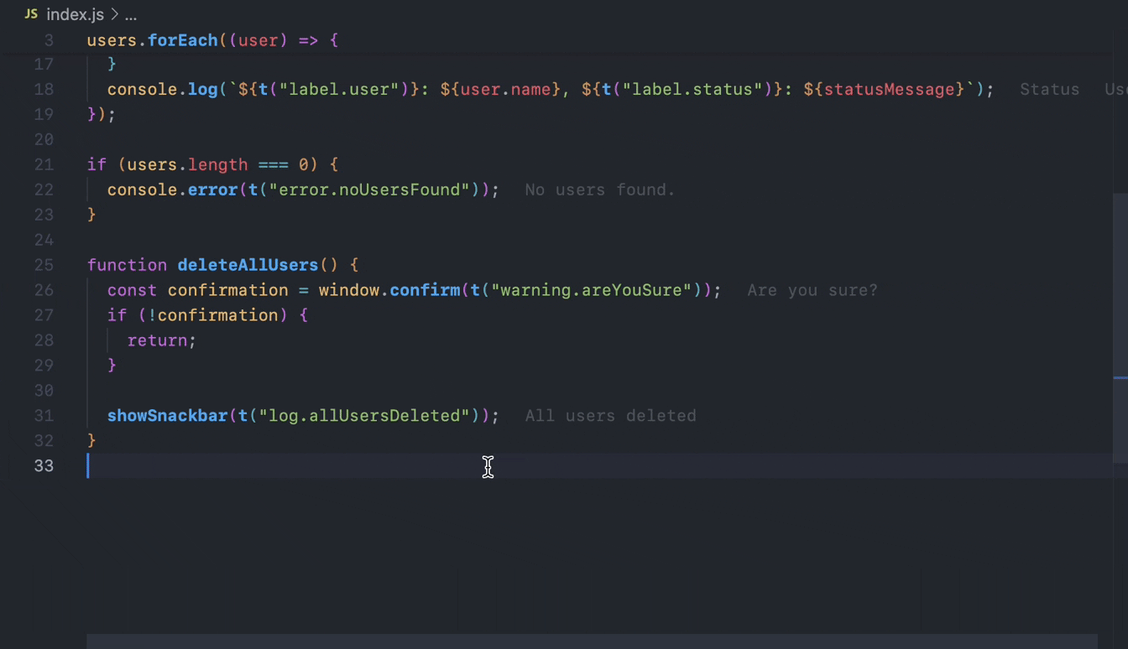Screen dimensions: 1128x649
Task: Click the JS file icon in breadcrumb
Action: point(31,14)
